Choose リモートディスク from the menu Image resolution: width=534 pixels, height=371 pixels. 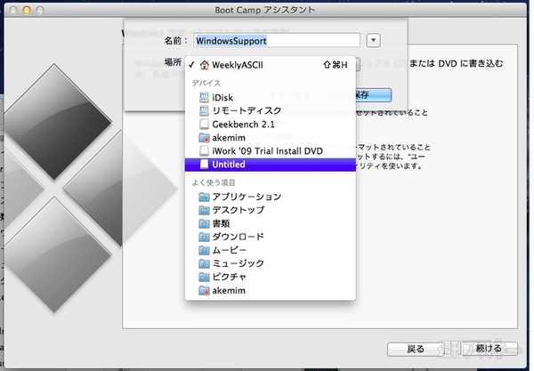(271, 110)
